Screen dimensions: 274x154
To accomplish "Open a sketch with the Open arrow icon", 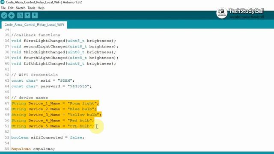I will [27, 15].
